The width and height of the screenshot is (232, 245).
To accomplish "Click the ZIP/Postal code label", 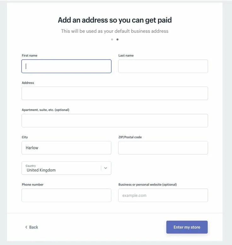I will [x=130, y=137].
